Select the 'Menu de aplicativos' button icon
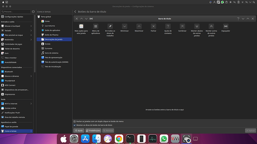This screenshot has height=144, width=257. pos(96,26)
